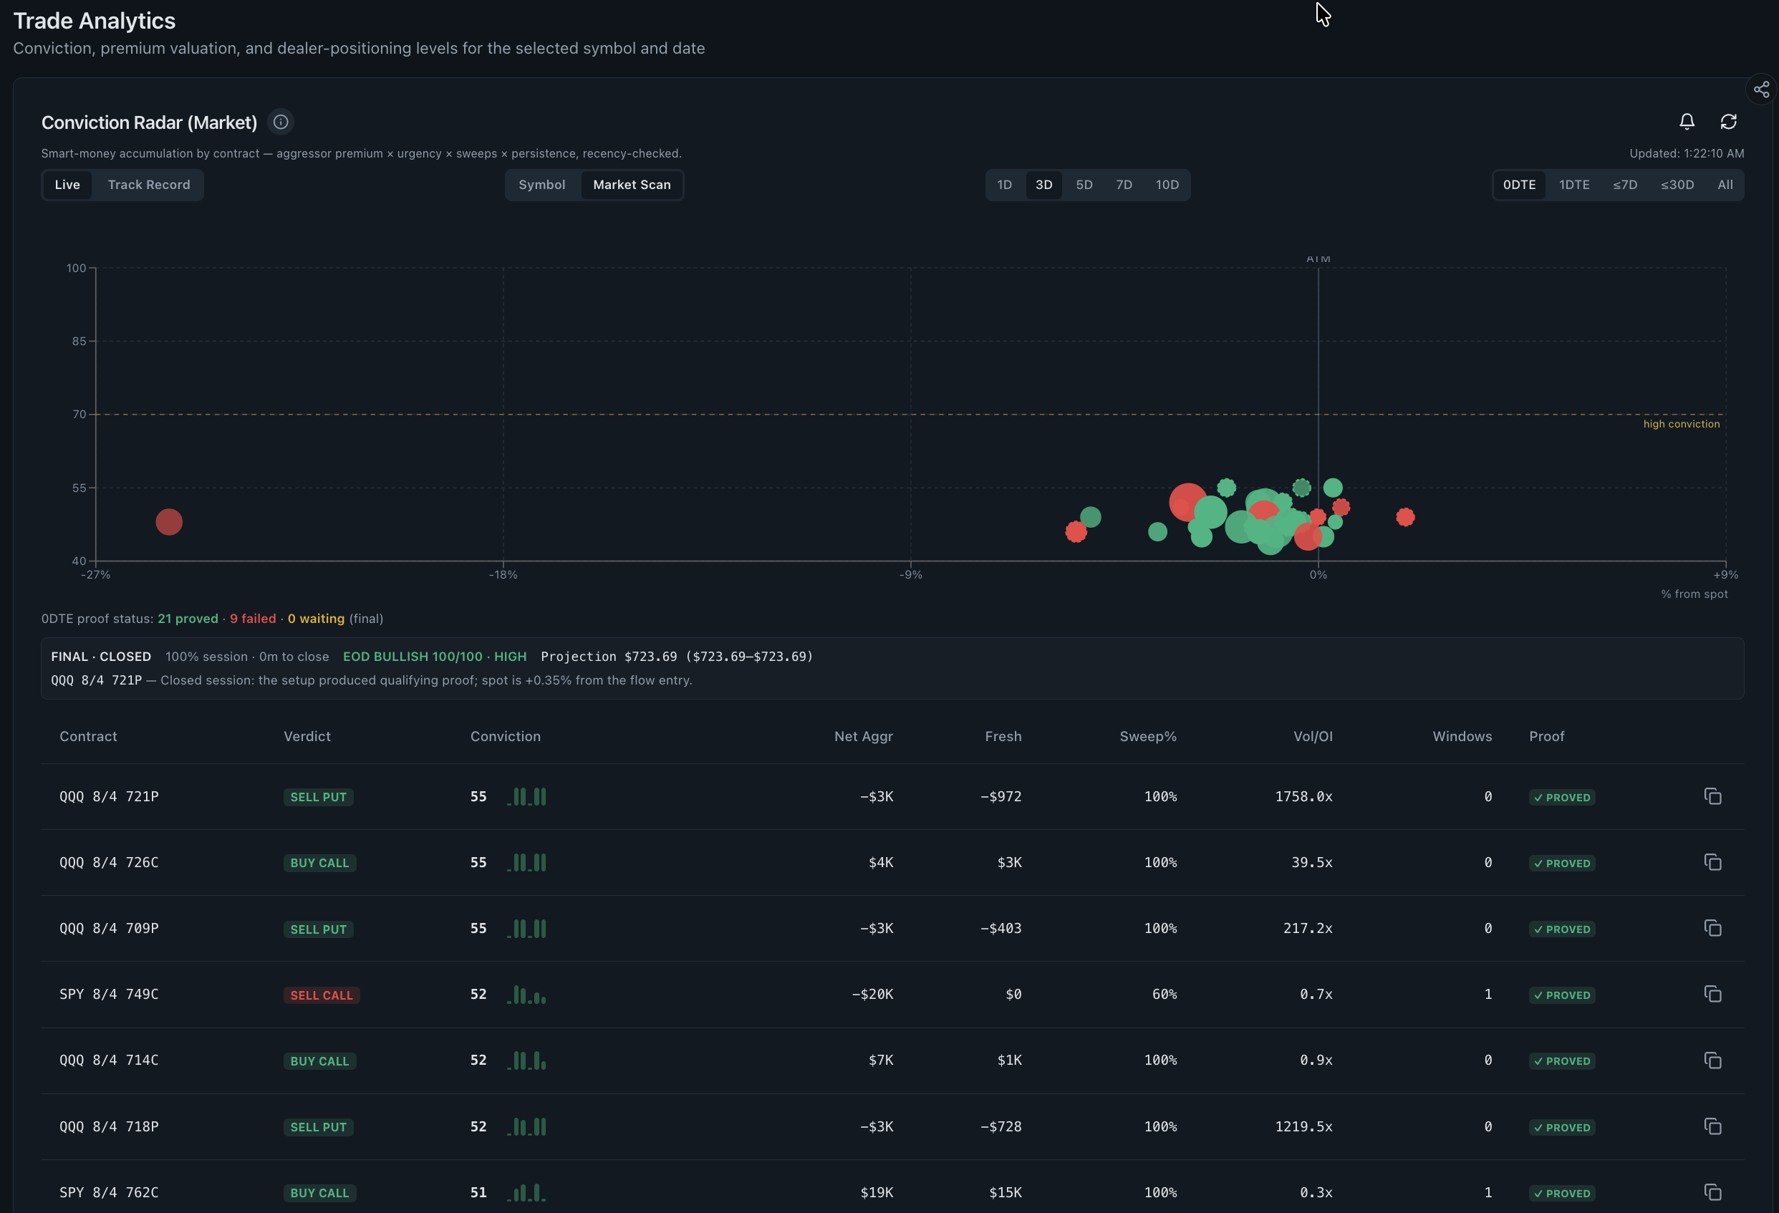The image size is (1779, 1213).
Task: Click the QQQ 8/4 718P contract name
Action: 110,1126
